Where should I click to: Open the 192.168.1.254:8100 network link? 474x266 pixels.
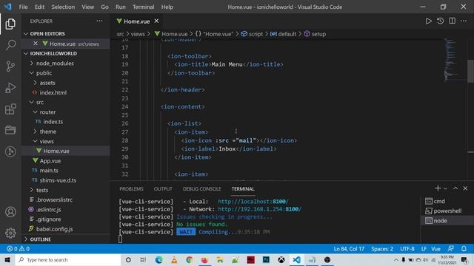260,209
